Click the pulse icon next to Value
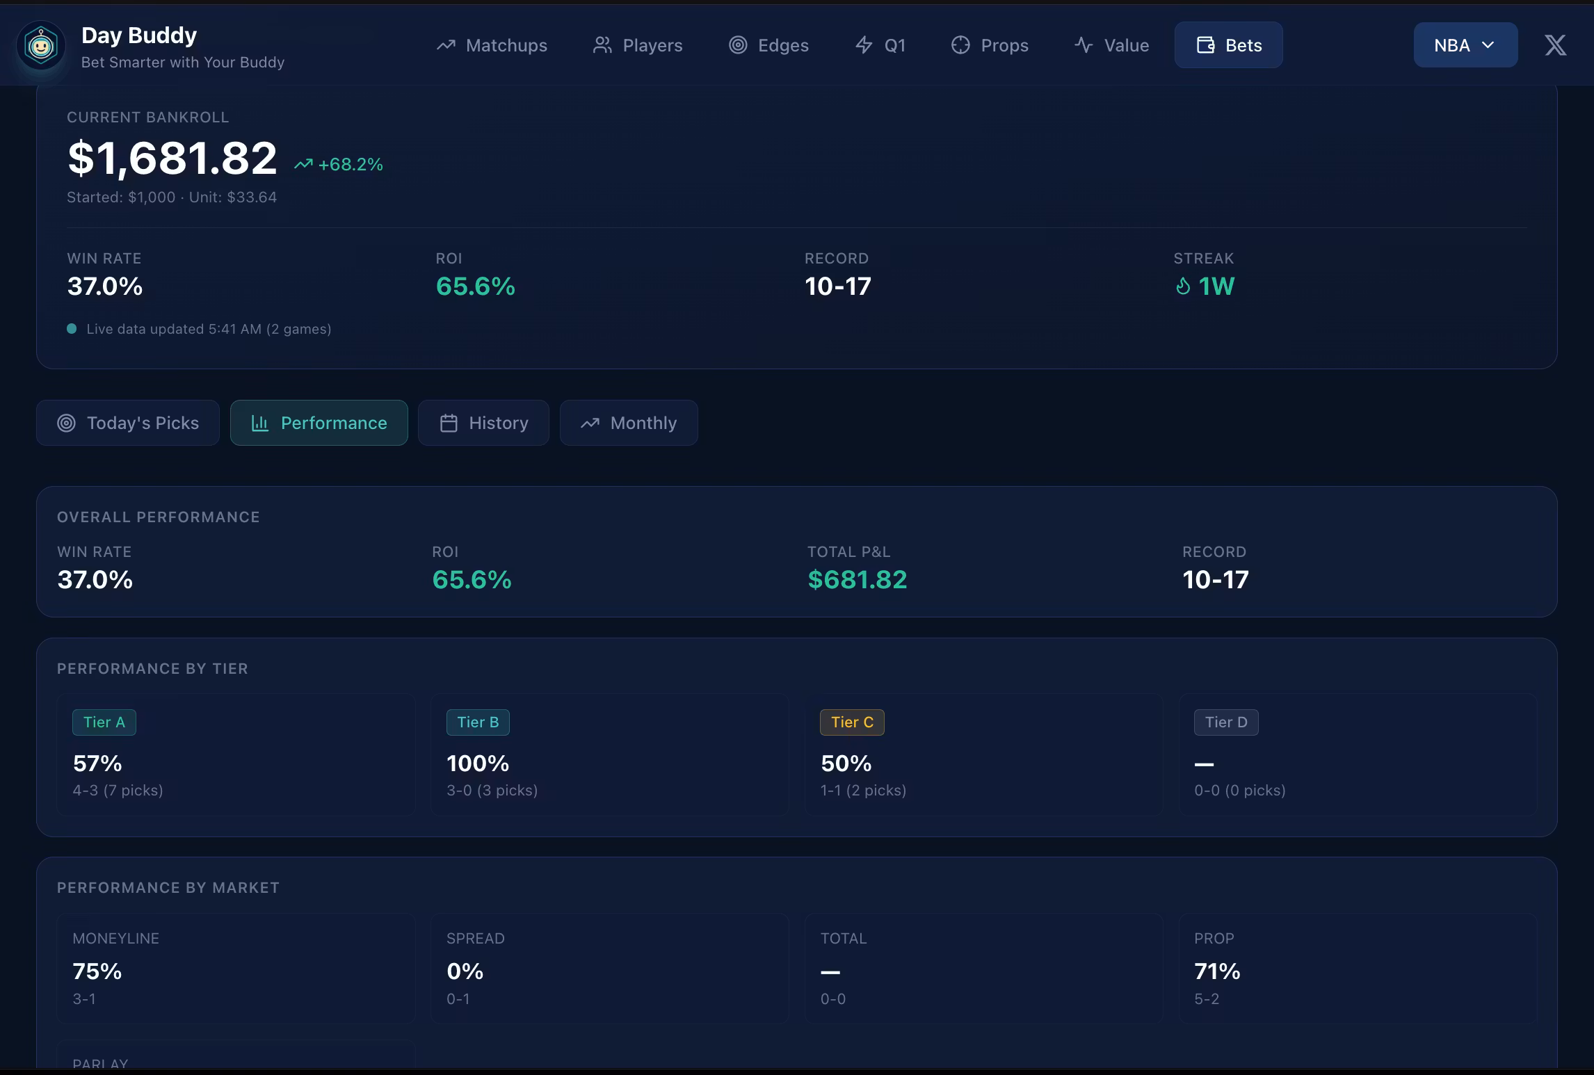Image resolution: width=1594 pixels, height=1075 pixels. click(1084, 45)
